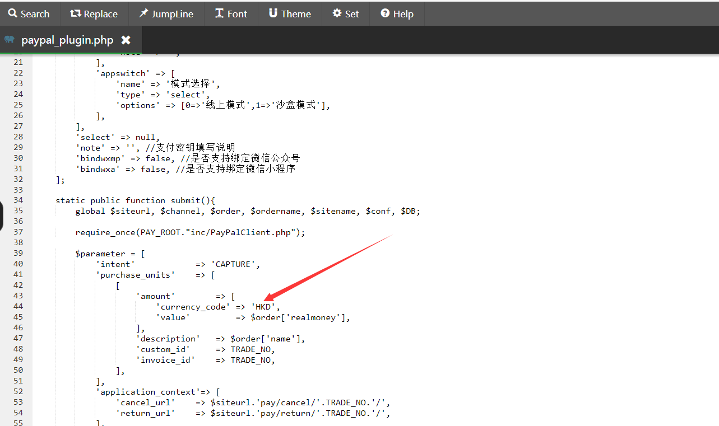Viewport: 719px width, 426px height.
Task: Click the pin icon beside JumpLine
Action: coord(144,13)
